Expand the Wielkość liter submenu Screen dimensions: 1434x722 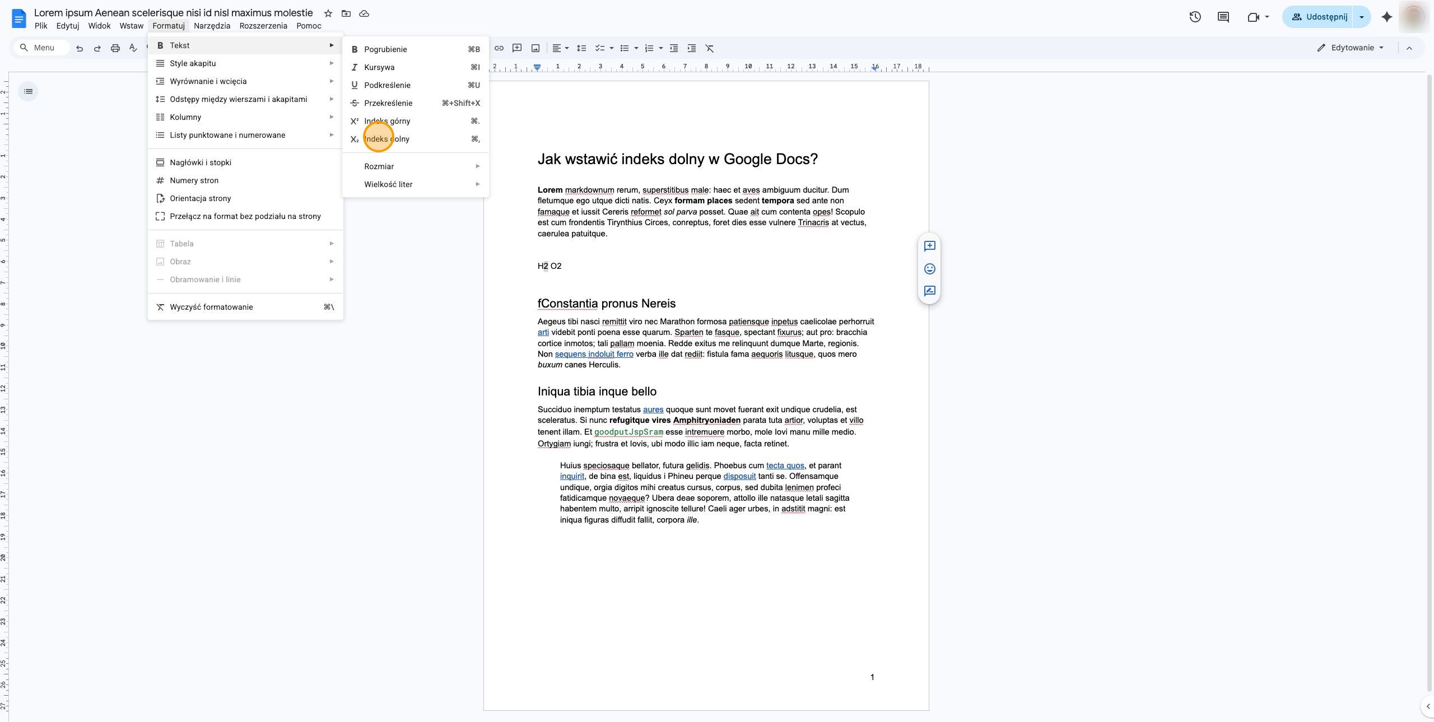pyautogui.click(x=415, y=184)
